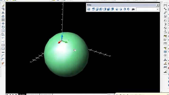Viewport: 169px width, 95px height.
Task: Activate the Trim tool
Action: (3, 38)
